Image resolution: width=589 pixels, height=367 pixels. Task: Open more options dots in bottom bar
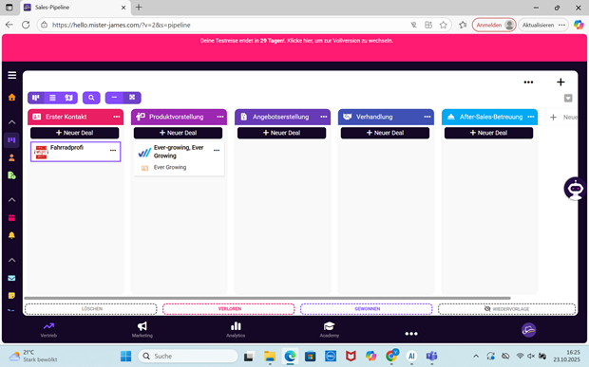click(x=411, y=334)
